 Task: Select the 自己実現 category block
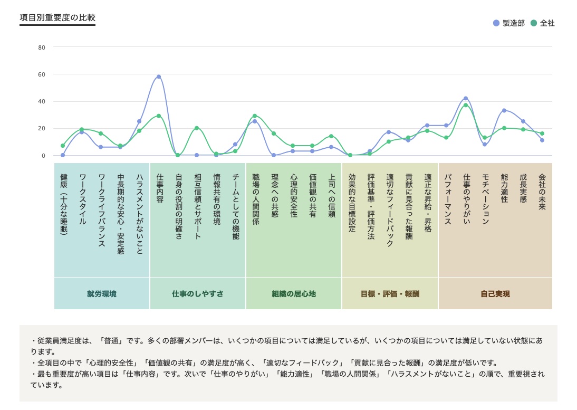click(x=495, y=294)
